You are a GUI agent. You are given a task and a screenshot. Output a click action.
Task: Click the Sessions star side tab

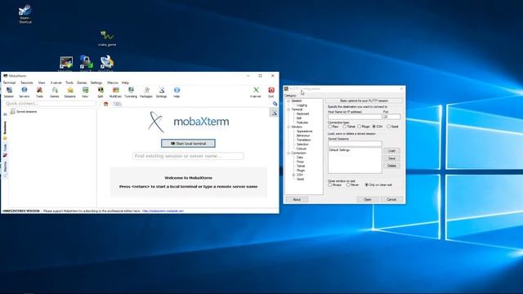(5, 131)
